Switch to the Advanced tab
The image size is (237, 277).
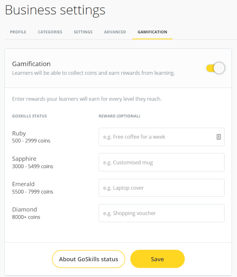115,32
